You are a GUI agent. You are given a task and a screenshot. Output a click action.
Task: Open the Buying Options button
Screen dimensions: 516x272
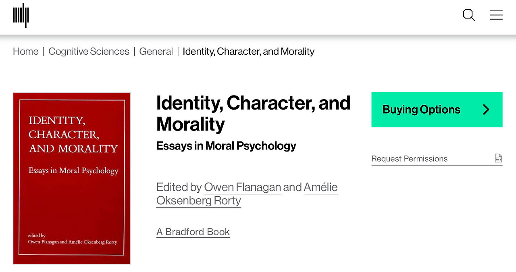pyautogui.click(x=421, y=110)
